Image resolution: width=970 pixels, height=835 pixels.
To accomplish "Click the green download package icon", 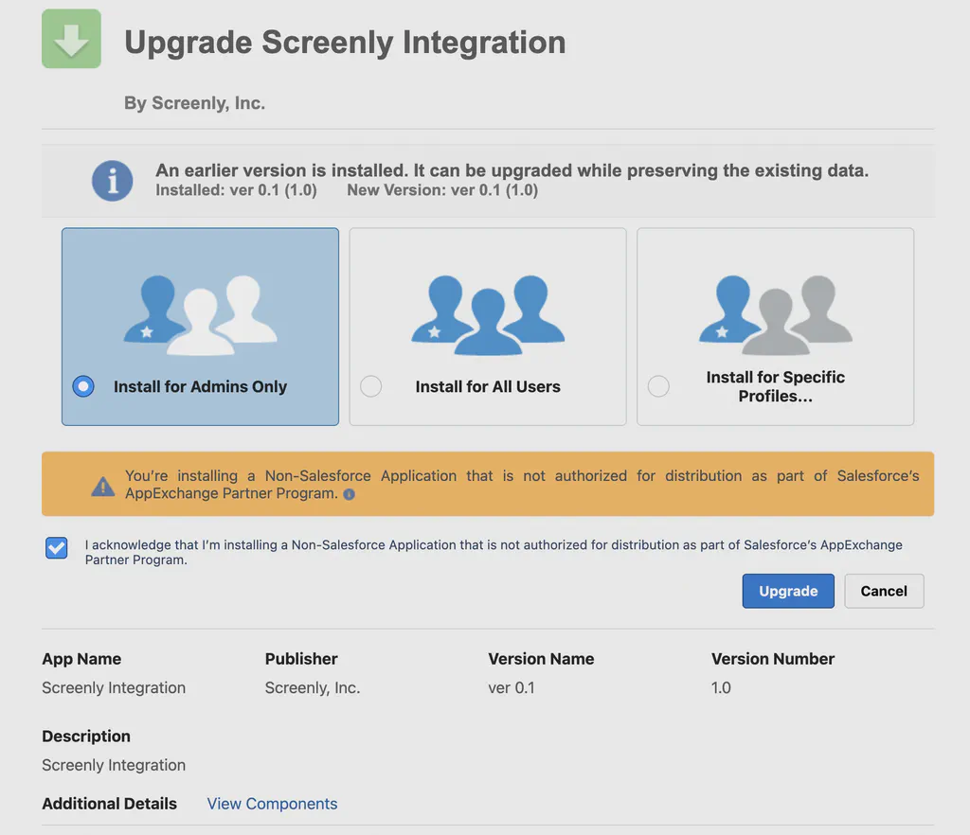I will pyautogui.click(x=71, y=38).
